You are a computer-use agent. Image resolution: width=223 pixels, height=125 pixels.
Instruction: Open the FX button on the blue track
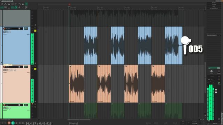point(26,28)
